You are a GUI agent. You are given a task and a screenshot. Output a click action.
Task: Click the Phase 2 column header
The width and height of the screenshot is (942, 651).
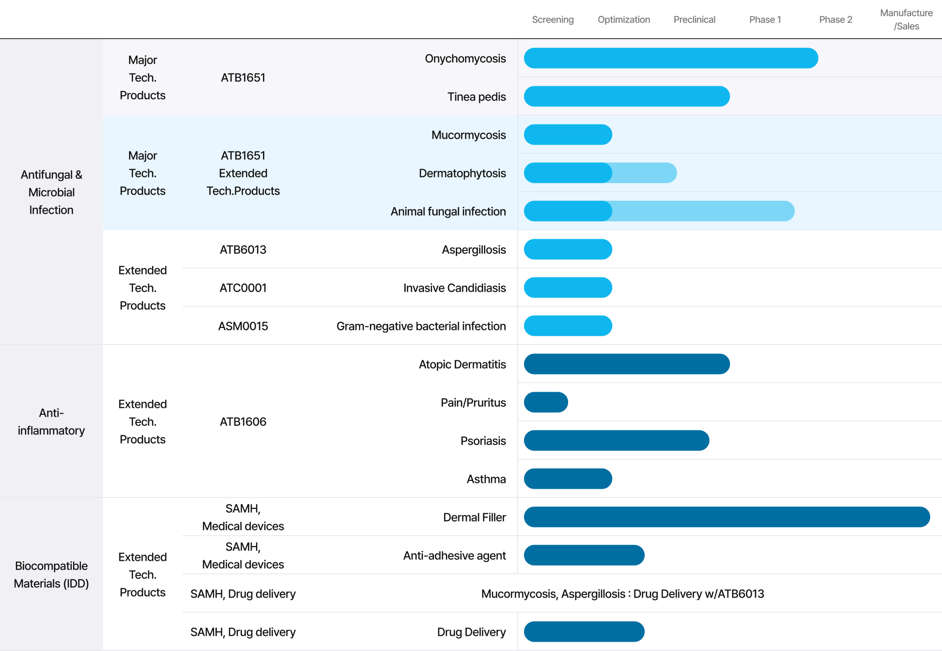(836, 20)
